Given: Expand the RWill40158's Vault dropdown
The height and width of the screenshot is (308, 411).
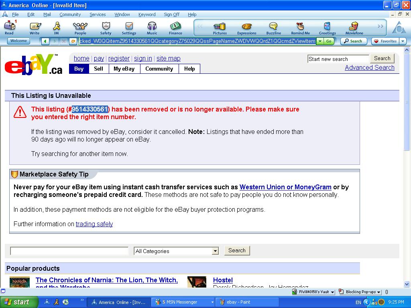Looking at the screenshot, I should point(333,292).
